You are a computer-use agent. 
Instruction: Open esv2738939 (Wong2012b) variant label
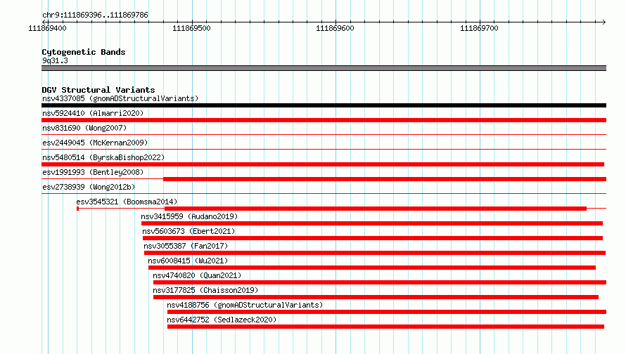(x=89, y=187)
